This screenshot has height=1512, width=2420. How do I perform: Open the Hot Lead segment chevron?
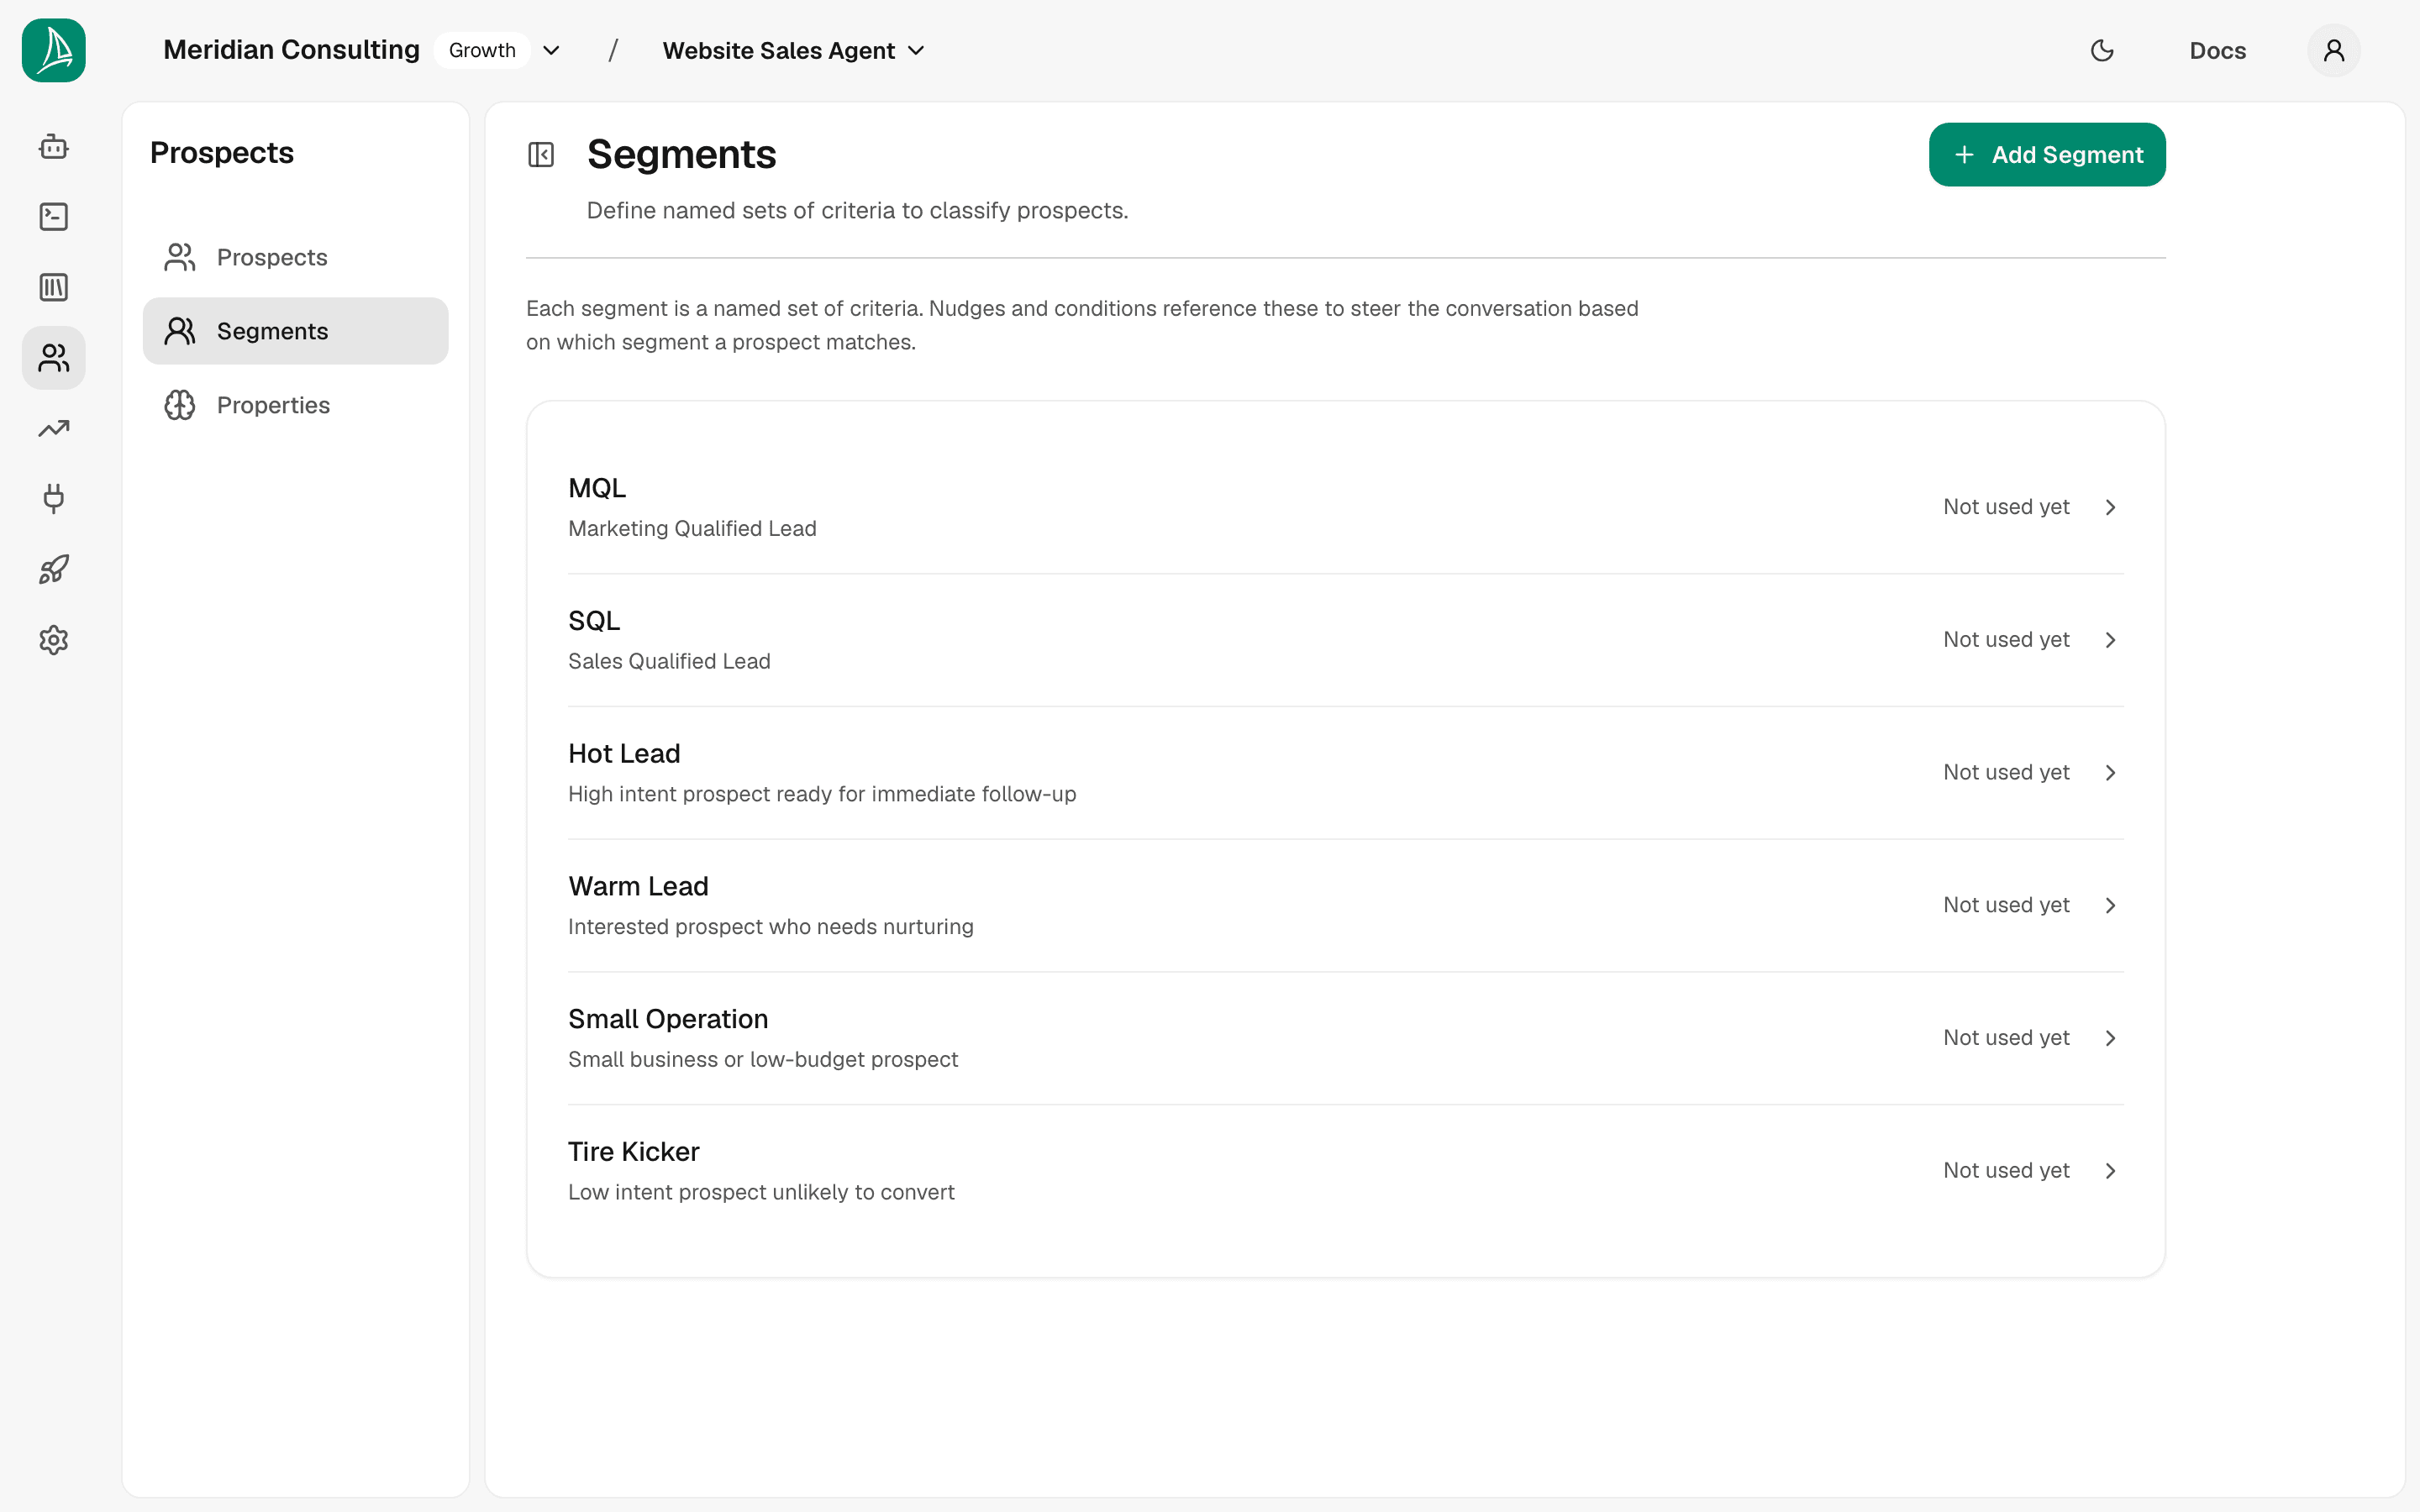[x=2110, y=773]
